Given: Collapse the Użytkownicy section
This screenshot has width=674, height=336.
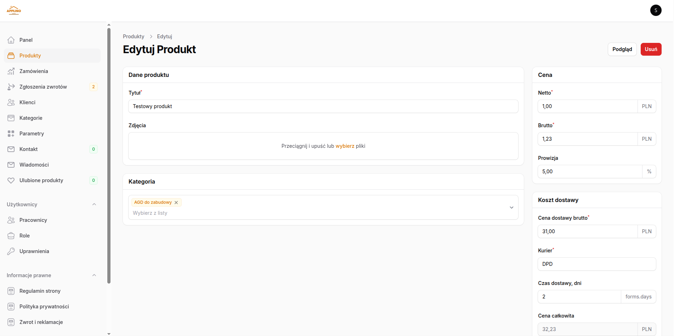Looking at the screenshot, I should coord(94,205).
